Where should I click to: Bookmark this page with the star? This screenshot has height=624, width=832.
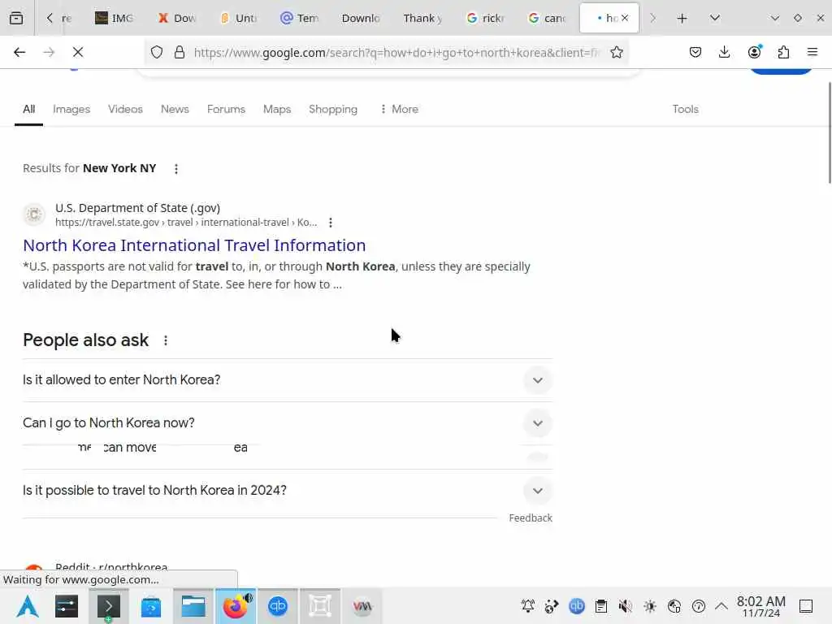pos(616,52)
